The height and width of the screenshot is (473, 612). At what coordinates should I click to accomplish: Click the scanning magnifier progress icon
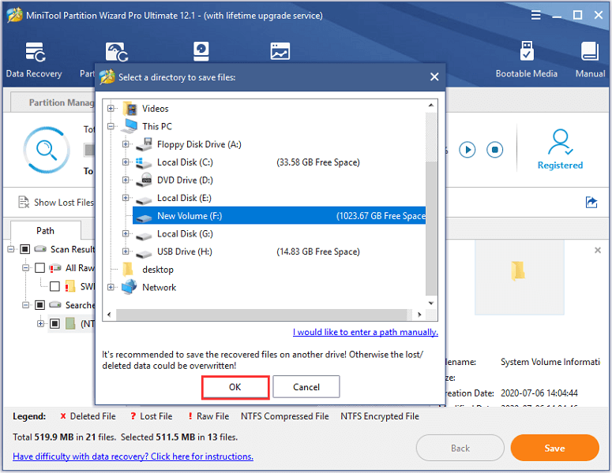(x=47, y=150)
